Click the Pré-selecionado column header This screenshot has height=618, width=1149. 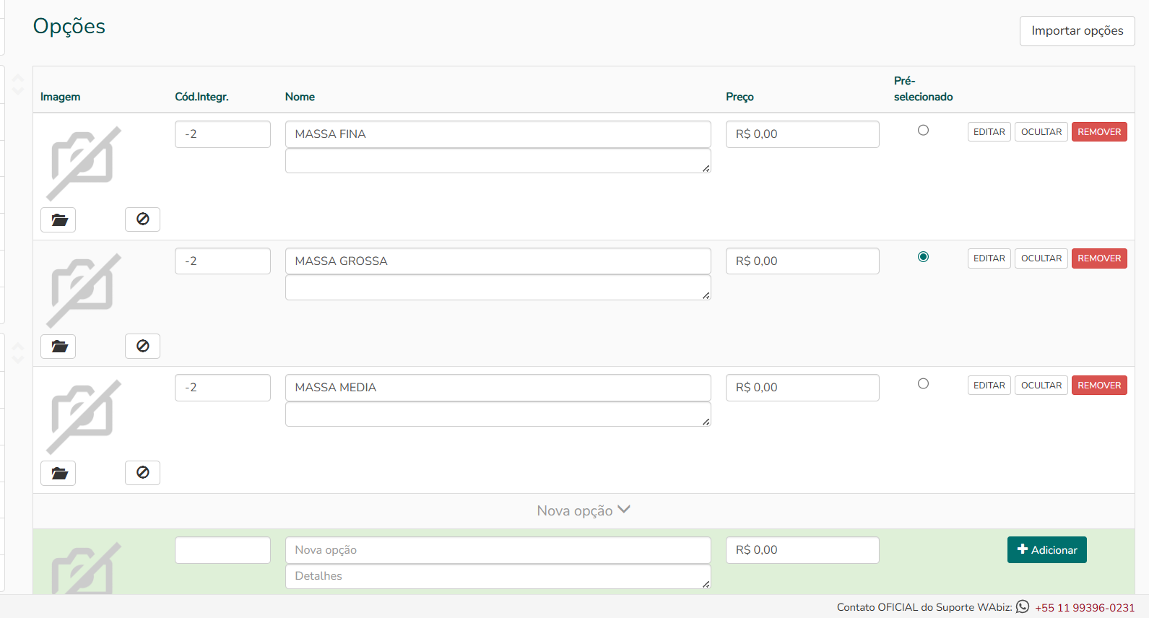click(923, 89)
